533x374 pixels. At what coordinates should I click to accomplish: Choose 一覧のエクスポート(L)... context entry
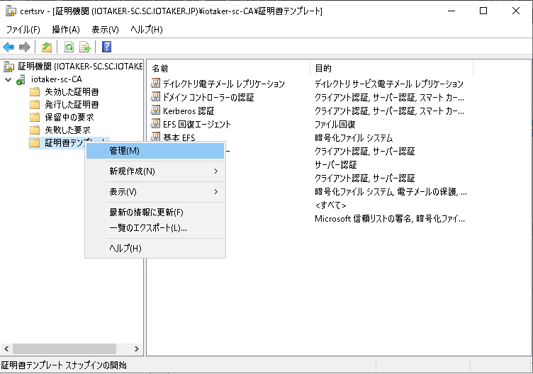click(147, 227)
